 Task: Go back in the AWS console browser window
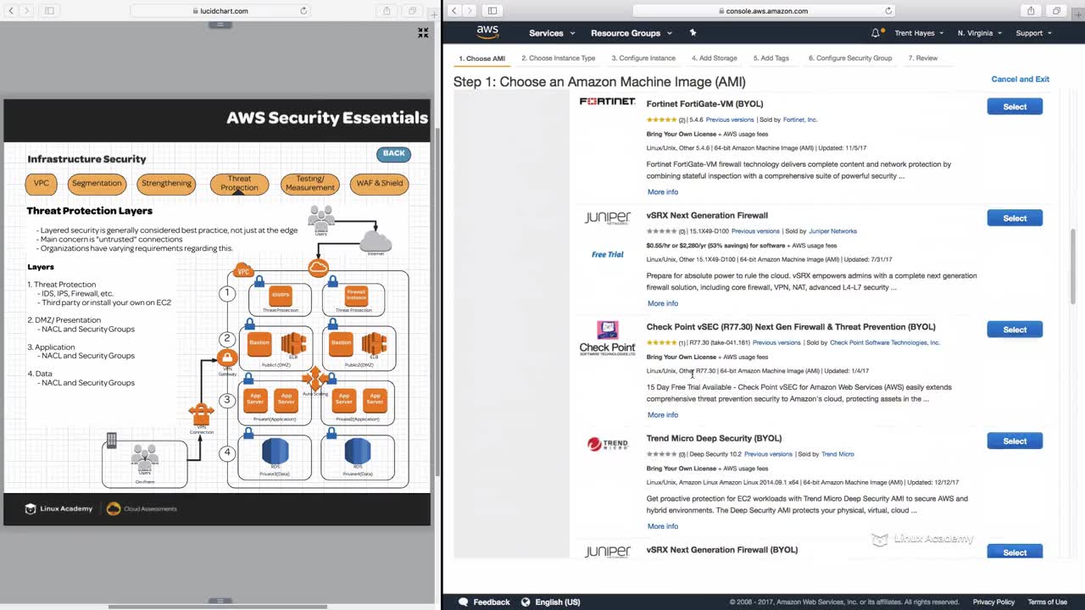coord(454,11)
